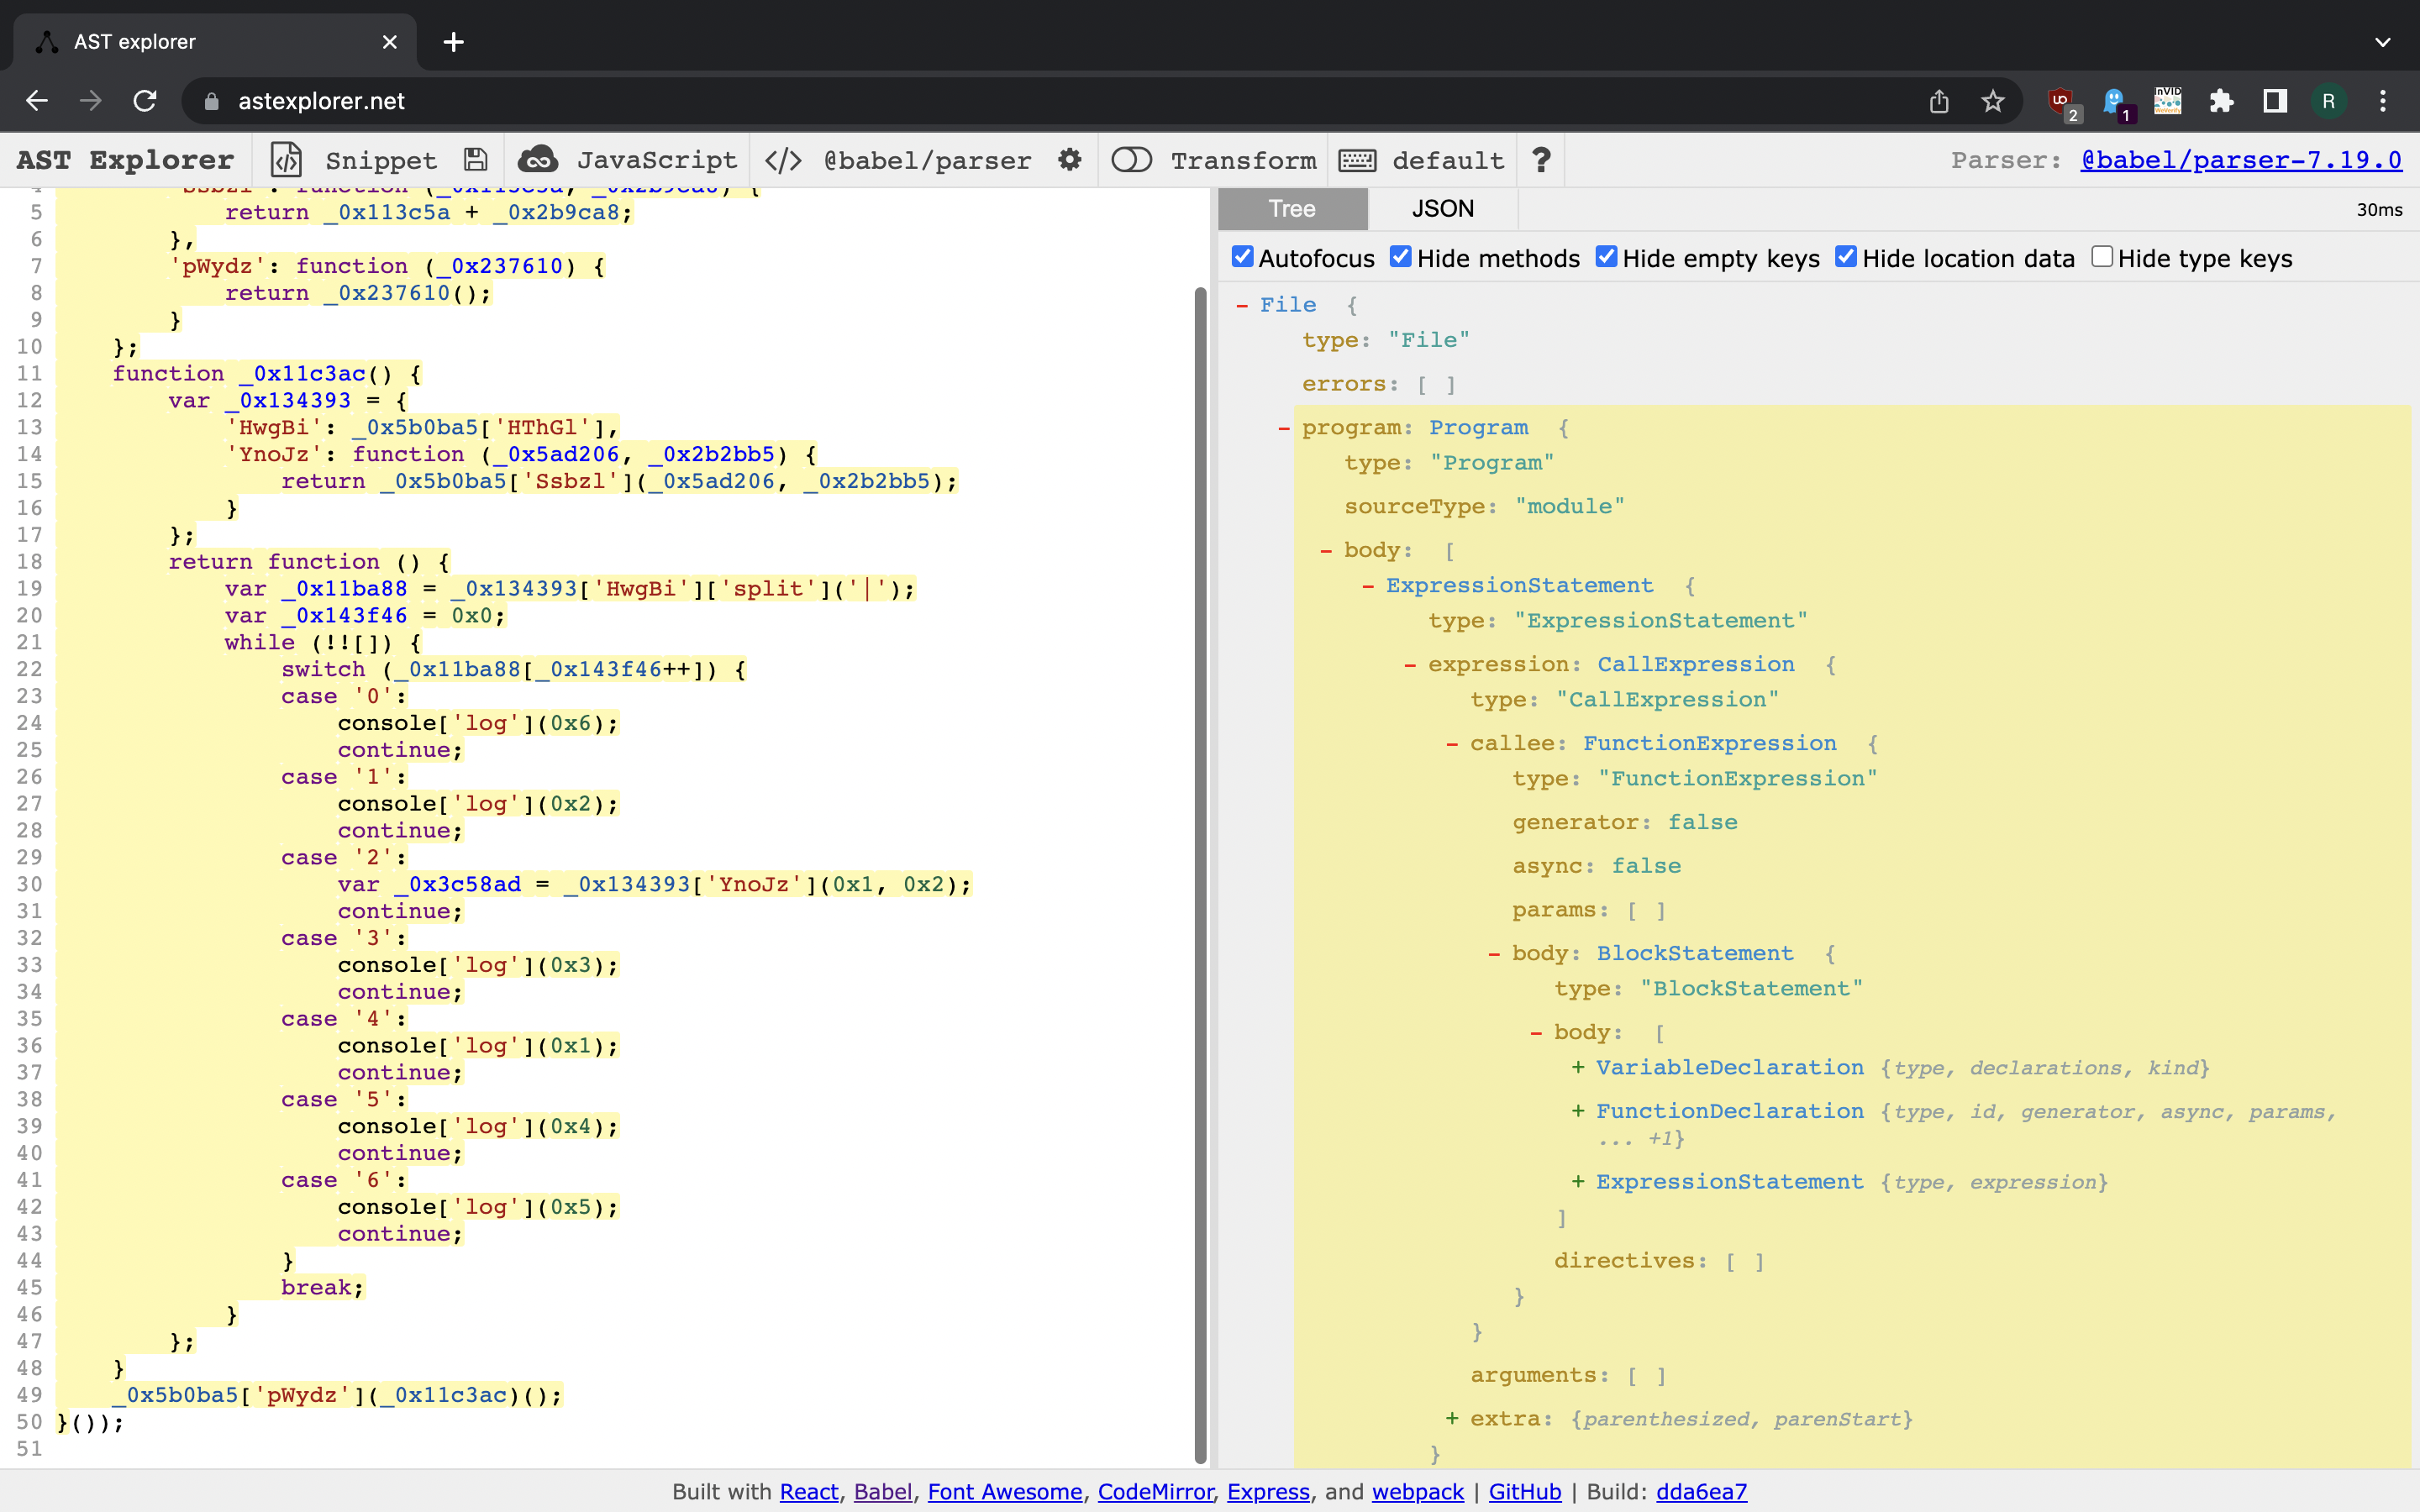Screen dimensions: 2420x1512
Task: Click the Snippet code file icon
Action: 286,160
